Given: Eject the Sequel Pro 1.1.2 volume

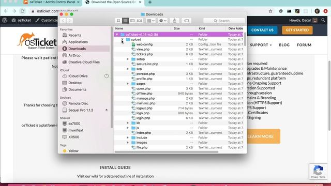Looking at the screenshot, I should coord(107,110).
